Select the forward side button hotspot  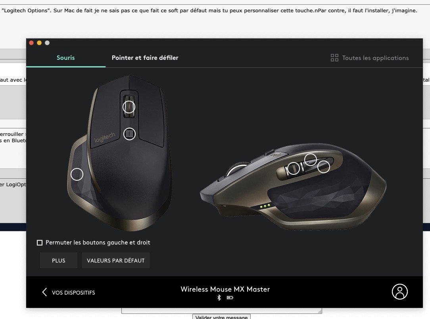(x=311, y=159)
